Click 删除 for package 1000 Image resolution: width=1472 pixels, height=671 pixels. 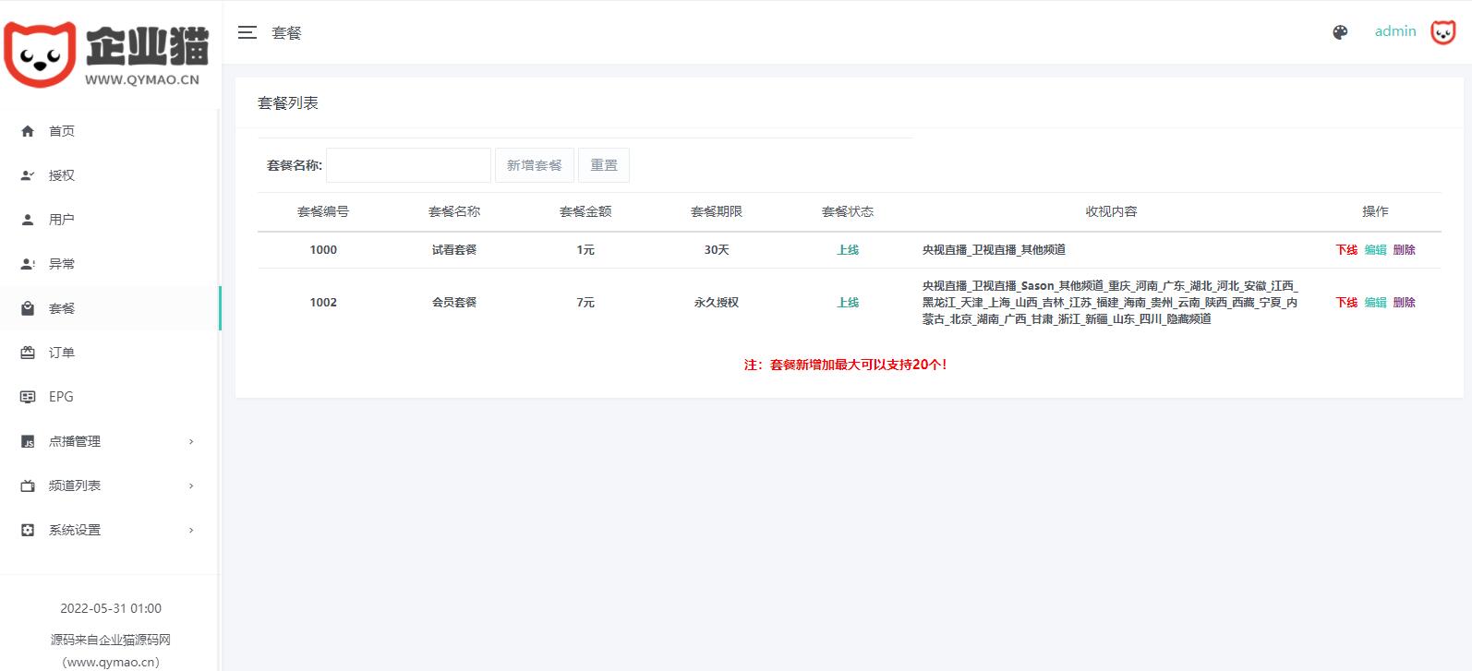tap(1404, 250)
